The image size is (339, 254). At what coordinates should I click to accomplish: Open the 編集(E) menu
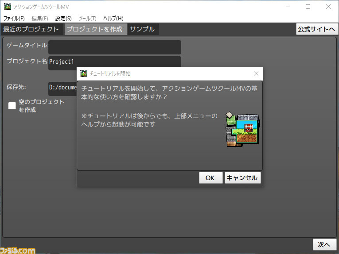click(40, 18)
